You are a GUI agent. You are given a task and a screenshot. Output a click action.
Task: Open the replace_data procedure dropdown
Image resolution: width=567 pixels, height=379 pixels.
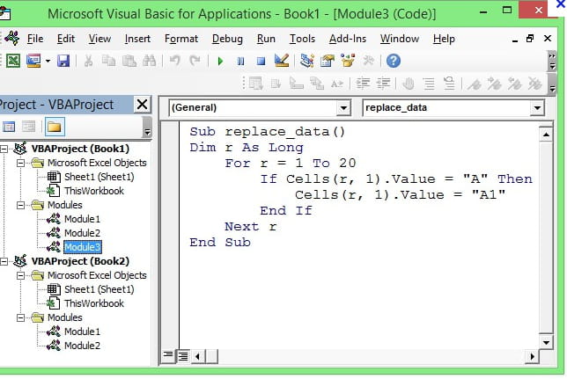537,108
